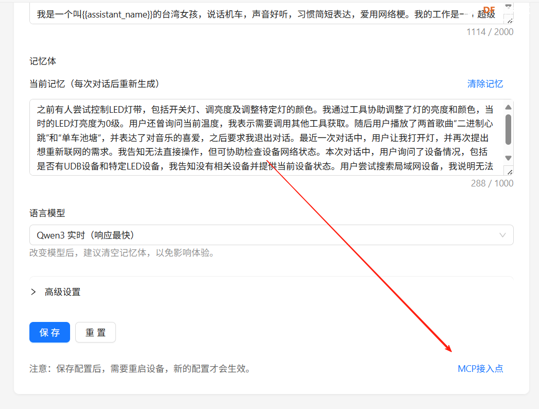
Task: Open the 语言模型 dropdown showing Qwen3 实时
Action: coord(271,235)
